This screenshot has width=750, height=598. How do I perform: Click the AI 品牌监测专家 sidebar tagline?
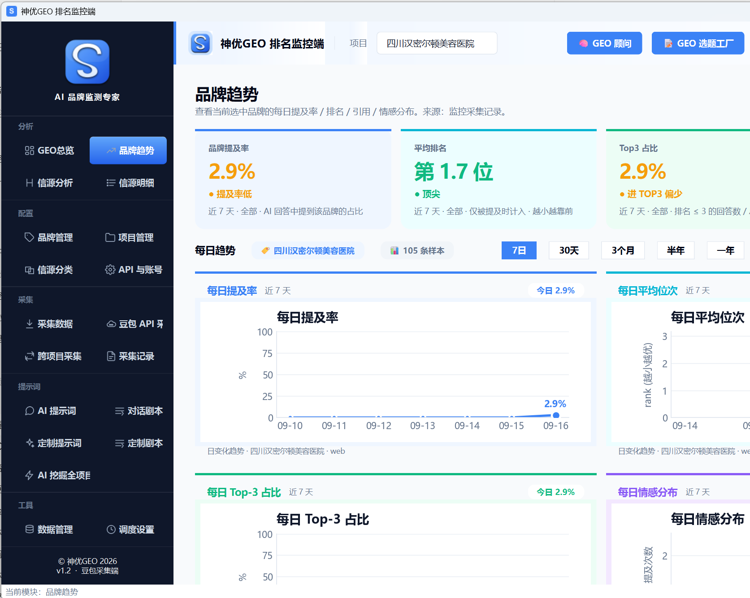(x=87, y=97)
